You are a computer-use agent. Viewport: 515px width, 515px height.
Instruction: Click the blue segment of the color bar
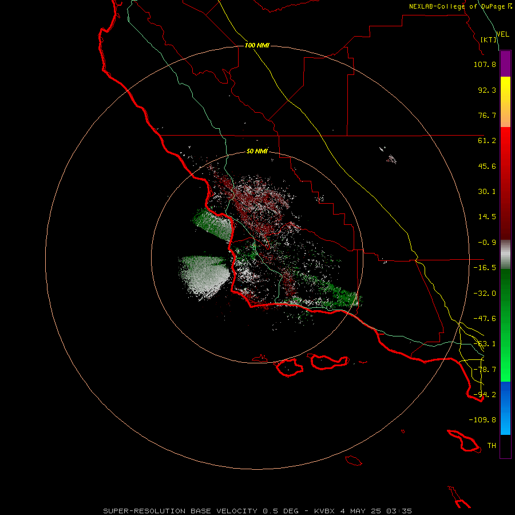[x=505, y=408]
